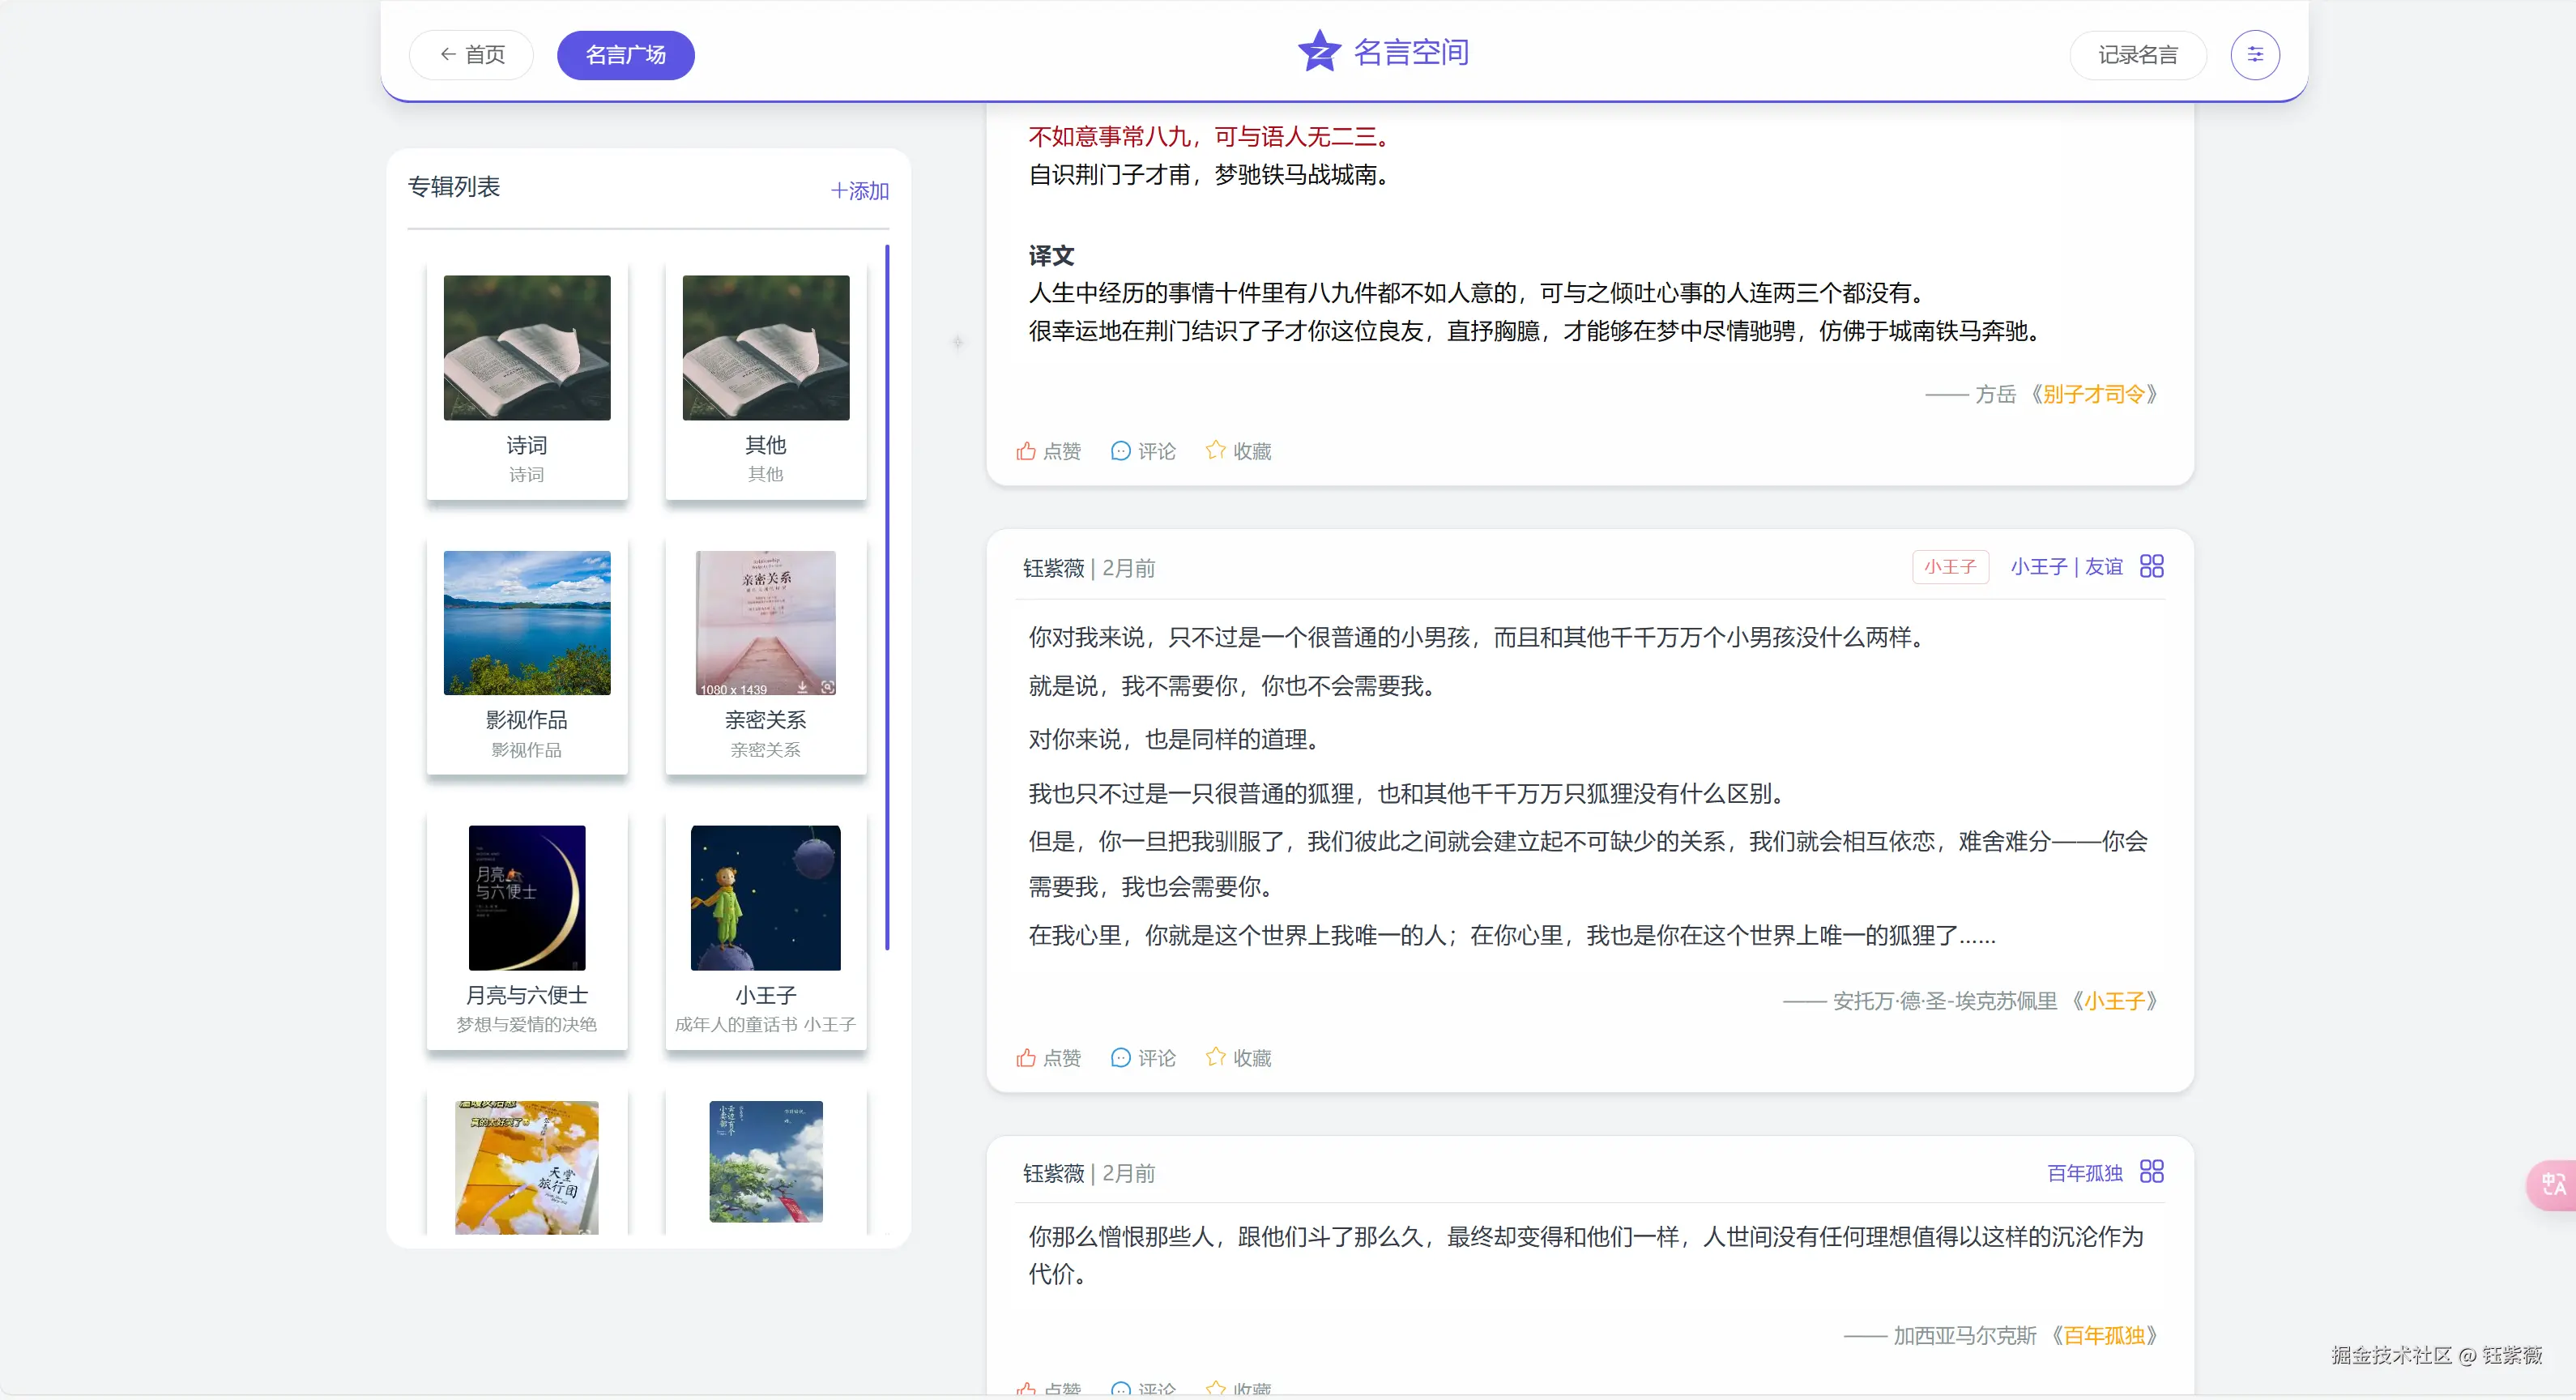Toggle 收藏 star on 方岳's quote card
Image resolution: width=2576 pixels, height=1400 pixels.
click(1215, 450)
